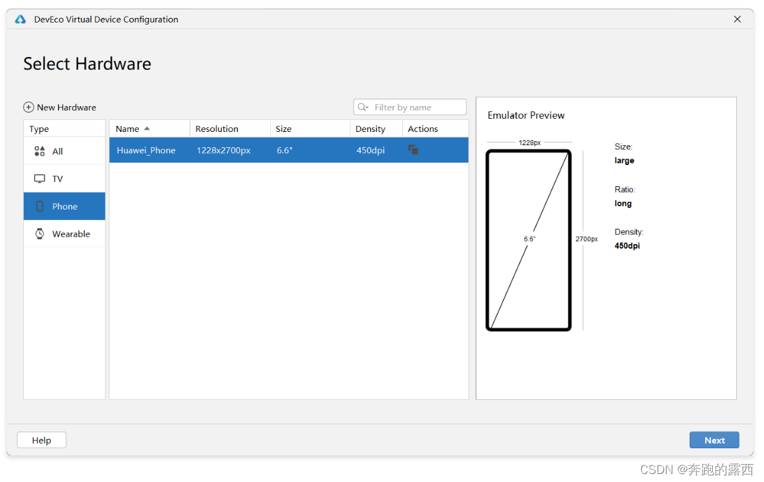This screenshot has width=764, height=482.
Task: Click the Wearable watch icon
Action: tap(40, 234)
